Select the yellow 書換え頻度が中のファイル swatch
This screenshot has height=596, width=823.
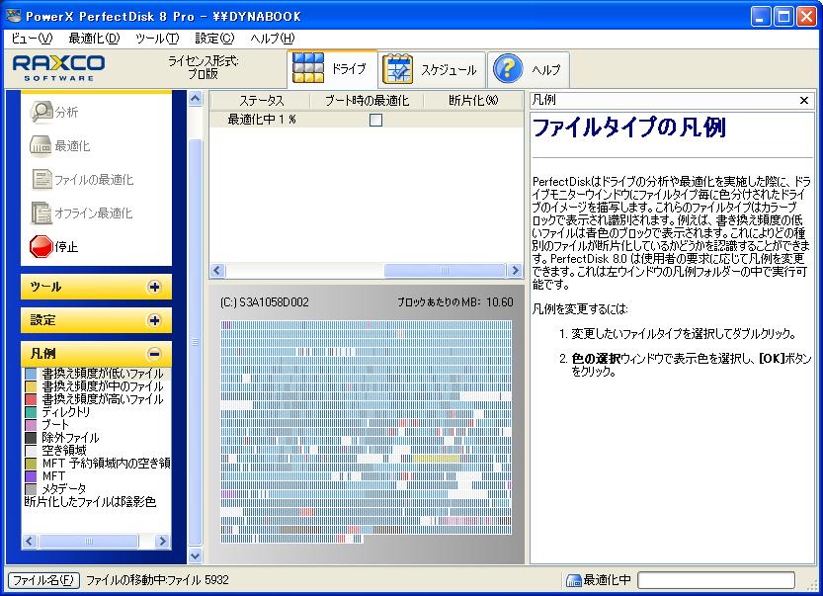[x=31, y=386]
